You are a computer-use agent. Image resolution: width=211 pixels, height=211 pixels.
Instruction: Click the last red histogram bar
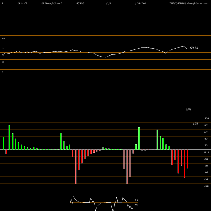(x=187, y=159)
